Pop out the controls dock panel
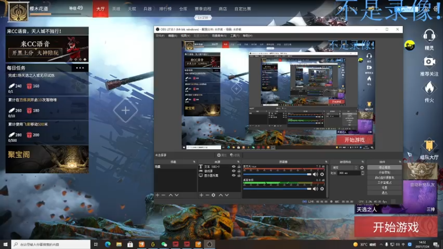443x249 pixels. [400, 162]
